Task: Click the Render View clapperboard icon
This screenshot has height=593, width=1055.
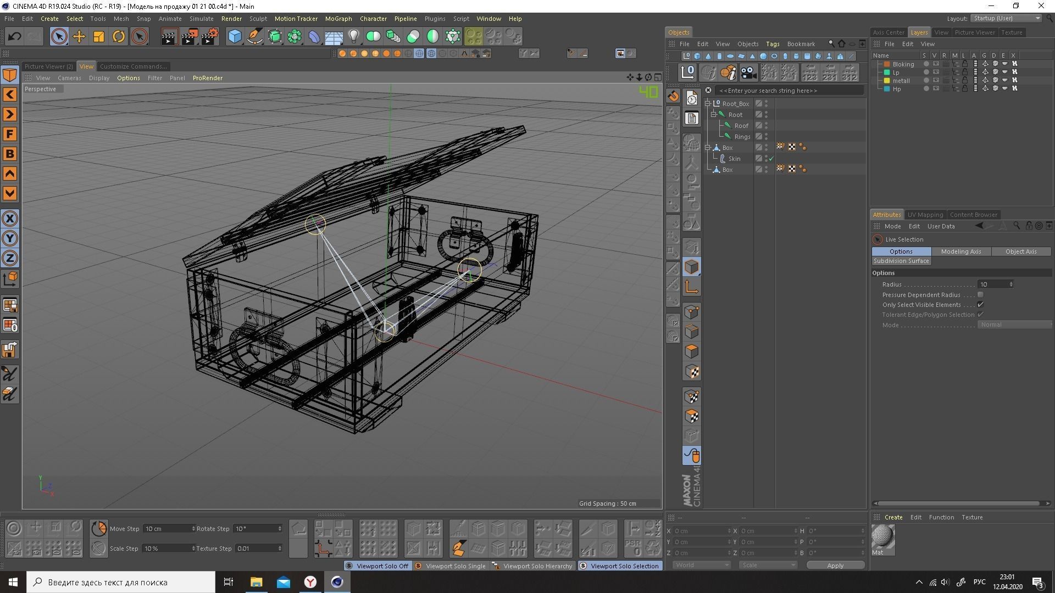Action: click(x=169, y=37)
